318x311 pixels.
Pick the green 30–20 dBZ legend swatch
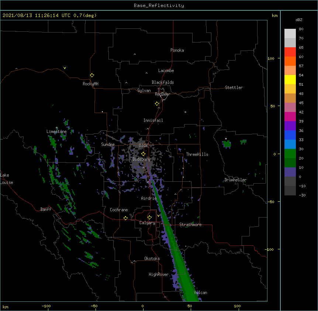pos(290,154)
